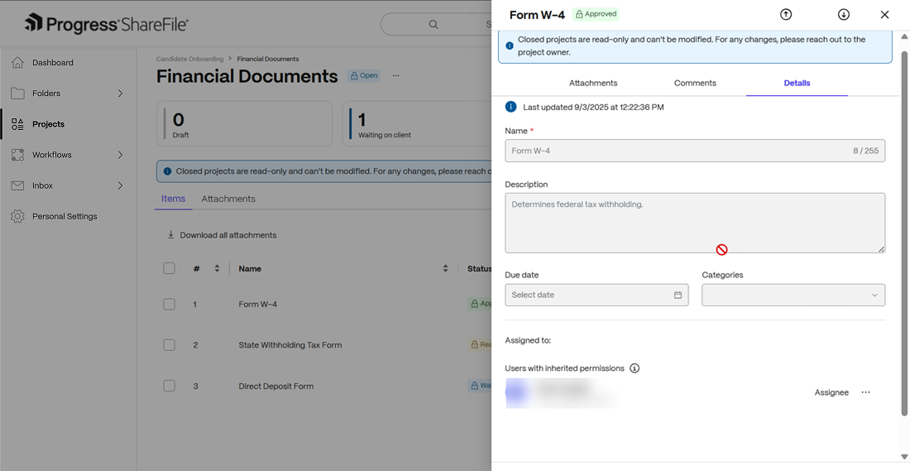The height and width of the screenshot is (471, 910).
Task: Click the Candidate Onboarding breadcrumb link
Action: [x=189, y=59]
